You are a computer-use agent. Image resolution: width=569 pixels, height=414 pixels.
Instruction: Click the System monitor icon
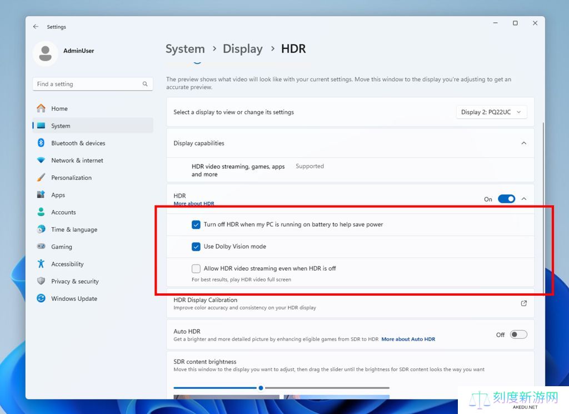[41, 126]
